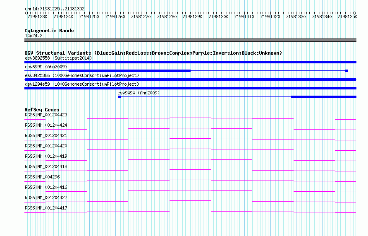The image size is (368, 236).
Task: Click the dgv1294e59 variant label
Action: (82, 84)
